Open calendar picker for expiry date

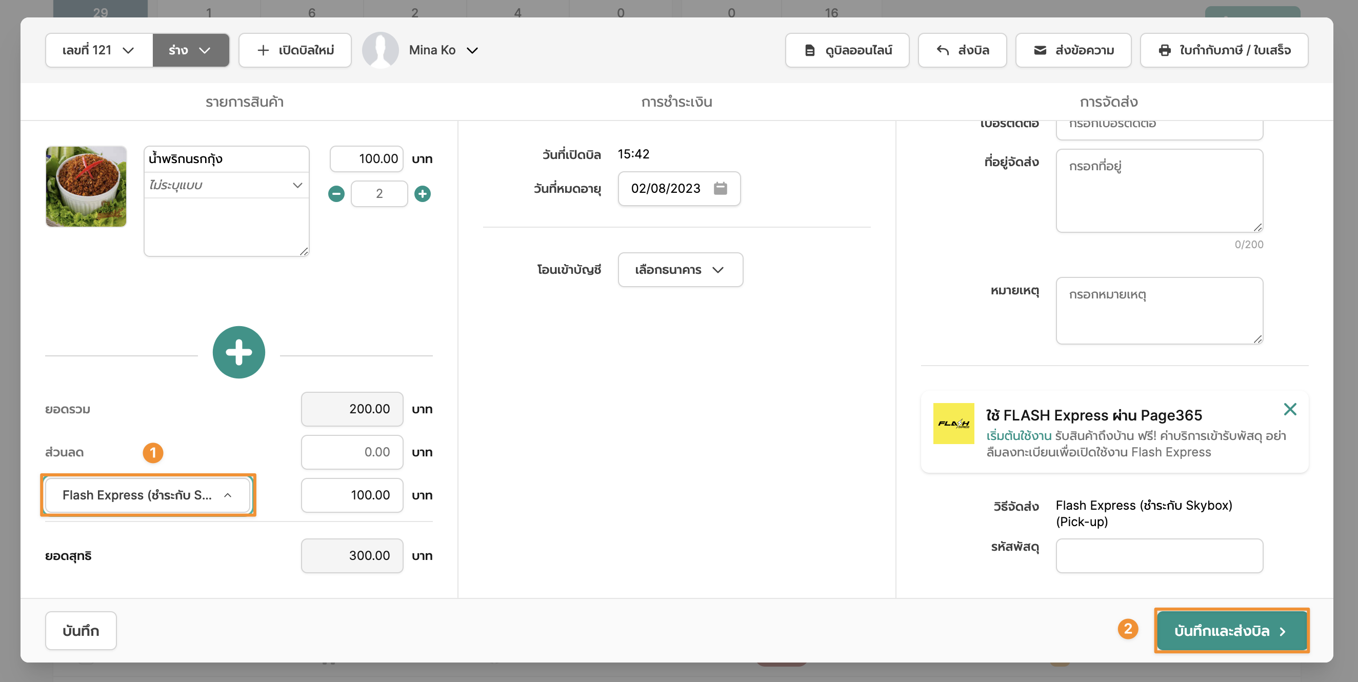click(x=720, y=188)
